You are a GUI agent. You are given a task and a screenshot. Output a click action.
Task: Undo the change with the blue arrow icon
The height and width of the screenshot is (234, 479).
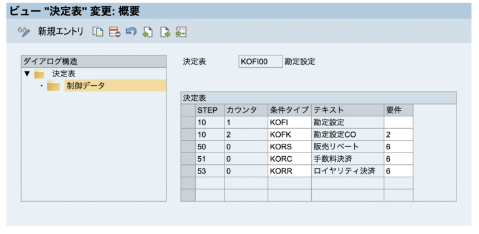[131, 31]
